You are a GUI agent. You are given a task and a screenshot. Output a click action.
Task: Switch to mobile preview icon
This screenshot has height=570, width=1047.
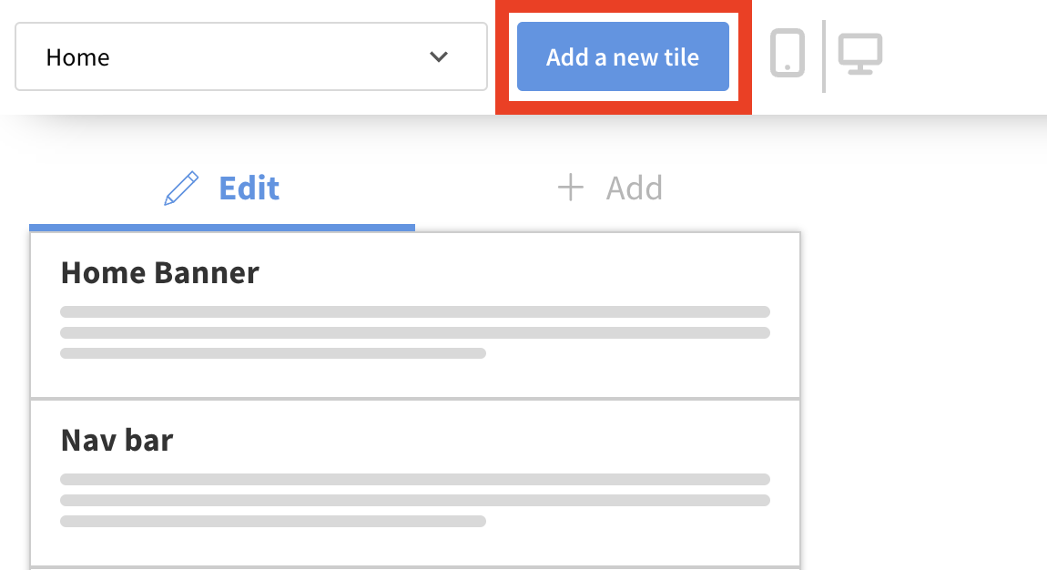pyautogui.click(x=788, y=53)
